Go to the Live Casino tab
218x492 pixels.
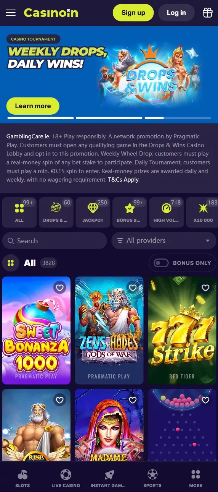point(66,478)
